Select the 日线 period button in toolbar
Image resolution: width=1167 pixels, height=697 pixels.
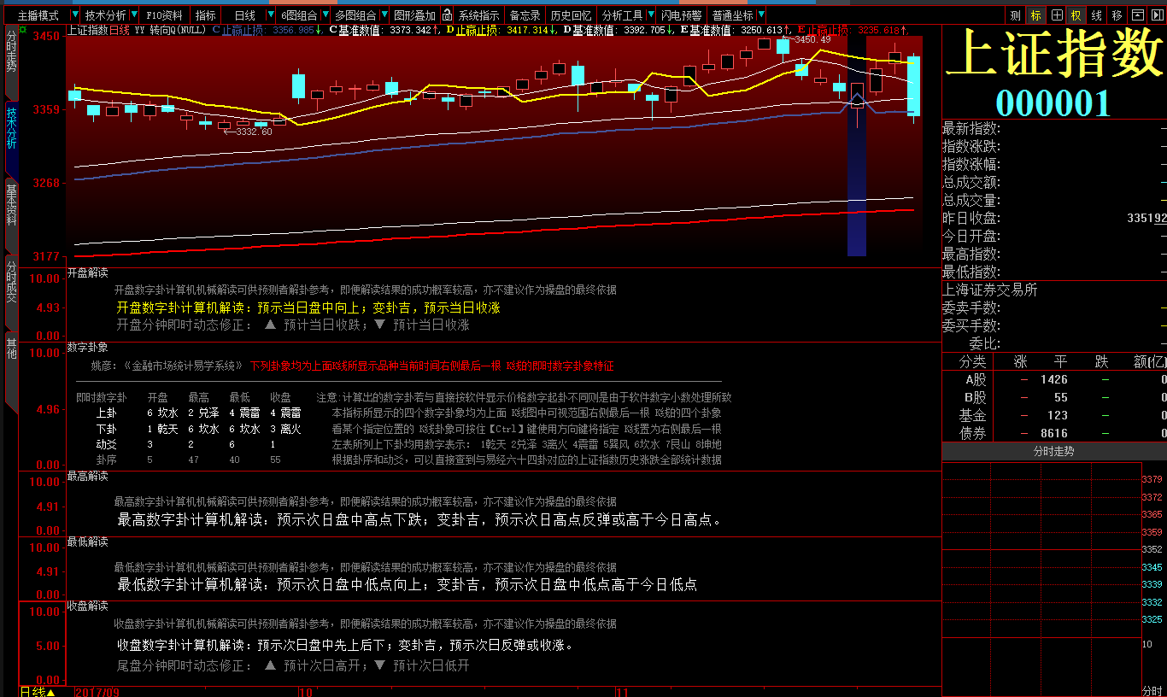pos(244,15)
